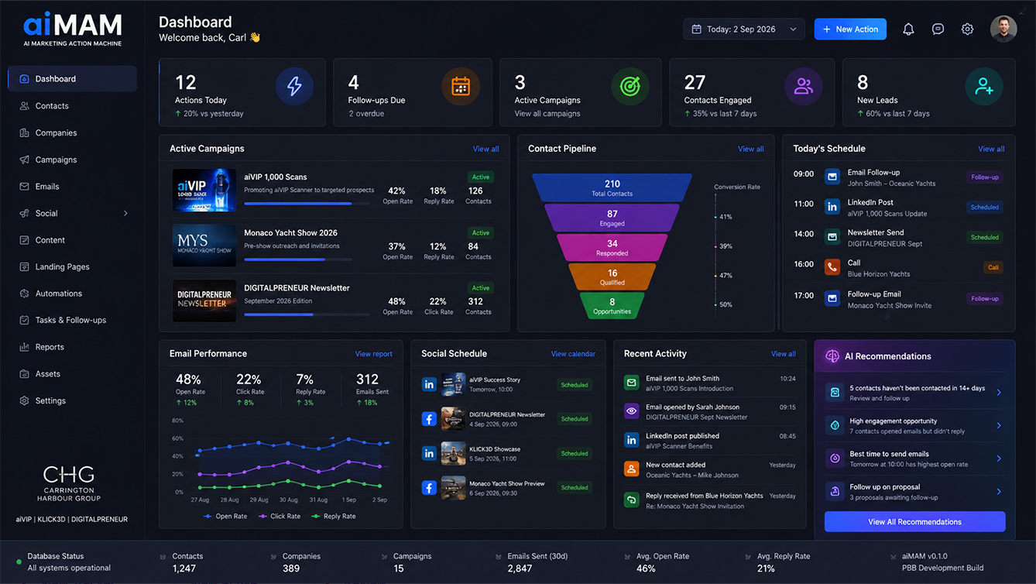Click View All Recommendations button
The width and height of the screenshot is (1036, 584).
coord(914,521)
